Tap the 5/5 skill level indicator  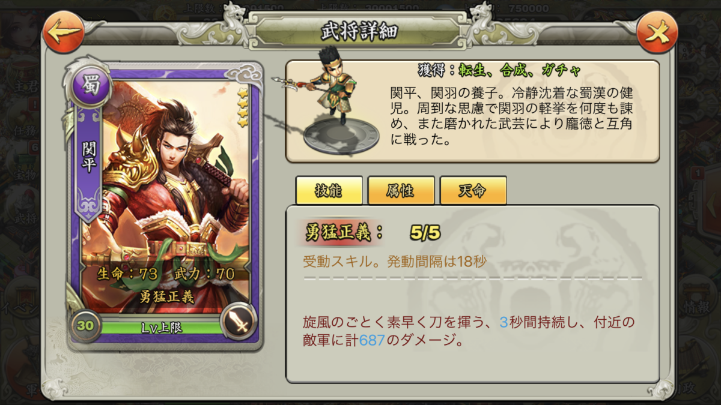point(425,233)
